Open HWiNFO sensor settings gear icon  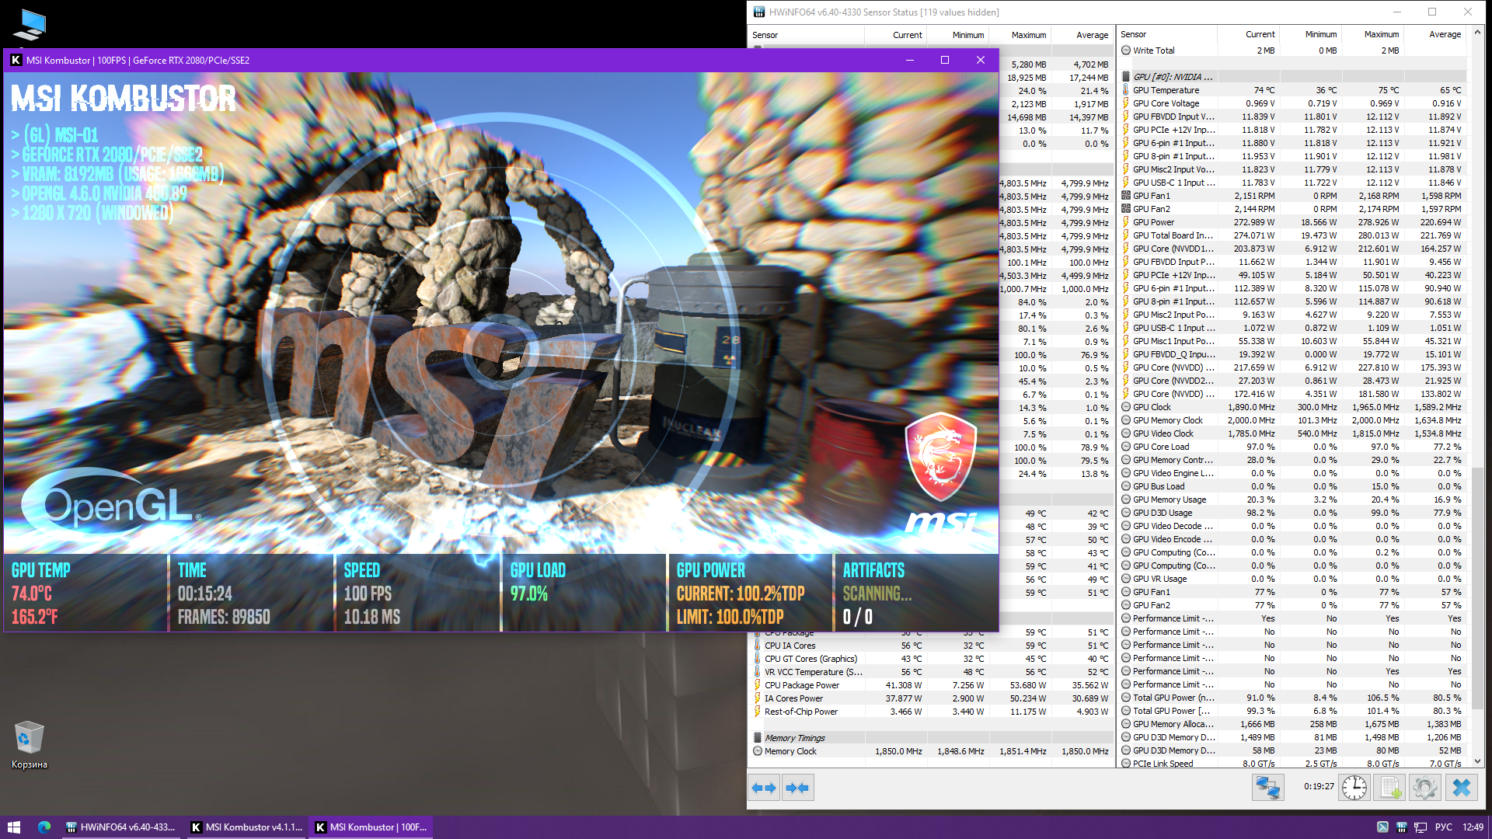pos(1425,788)
